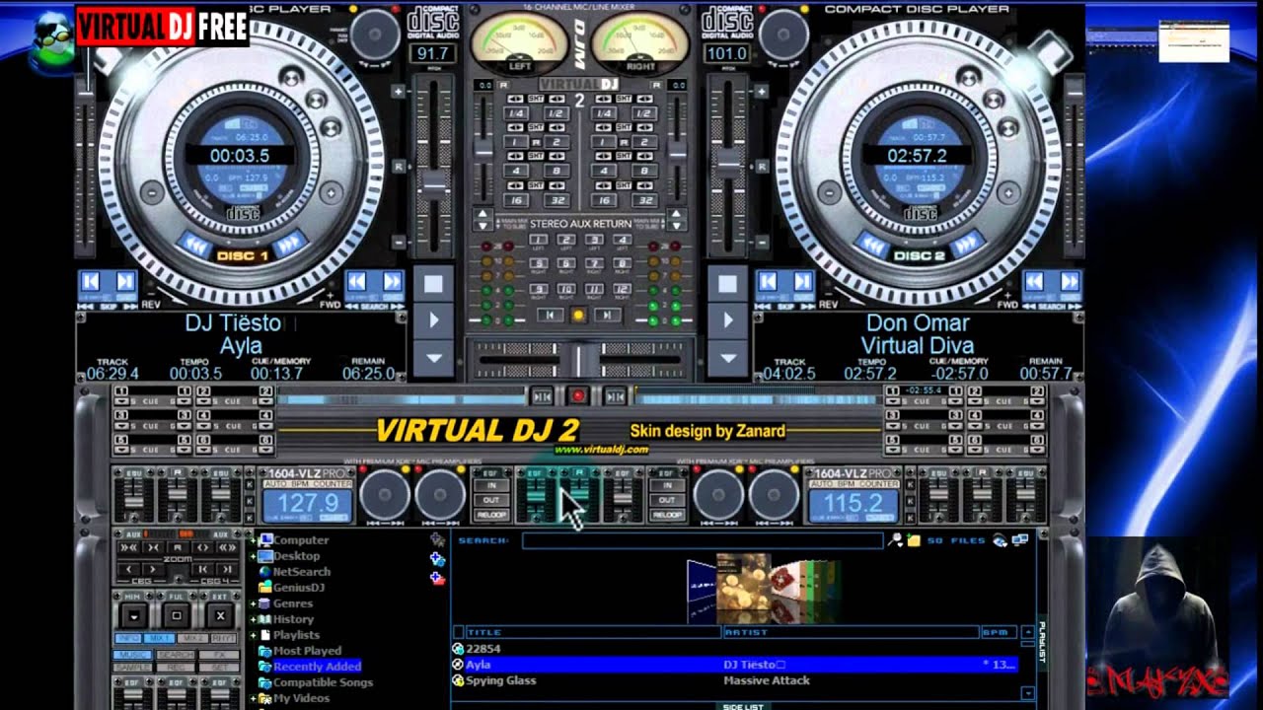Click the crossfader slider handle
Screen dimensions: 1263x710
pyautogui.click(x=580, y=359)
